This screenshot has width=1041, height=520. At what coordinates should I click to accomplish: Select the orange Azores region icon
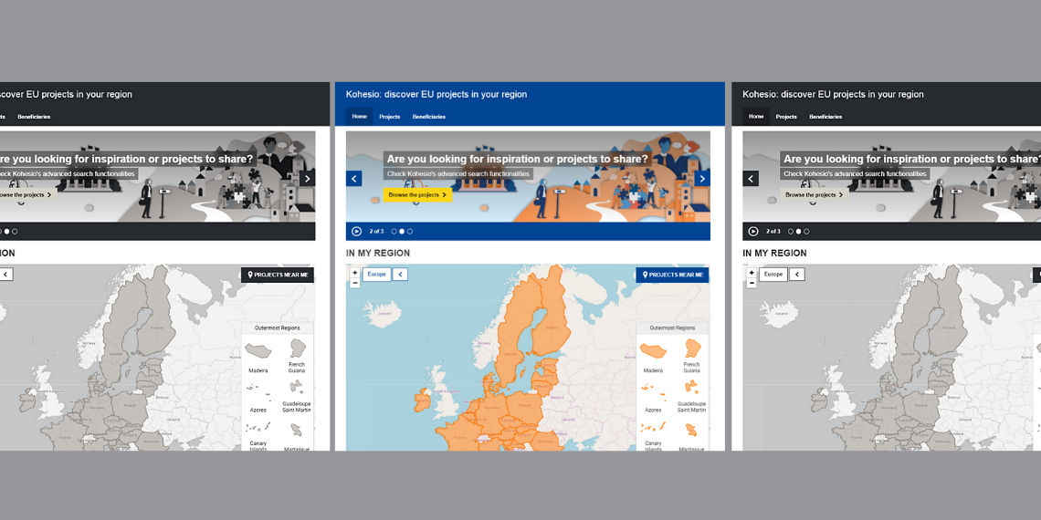coord(653,390)
